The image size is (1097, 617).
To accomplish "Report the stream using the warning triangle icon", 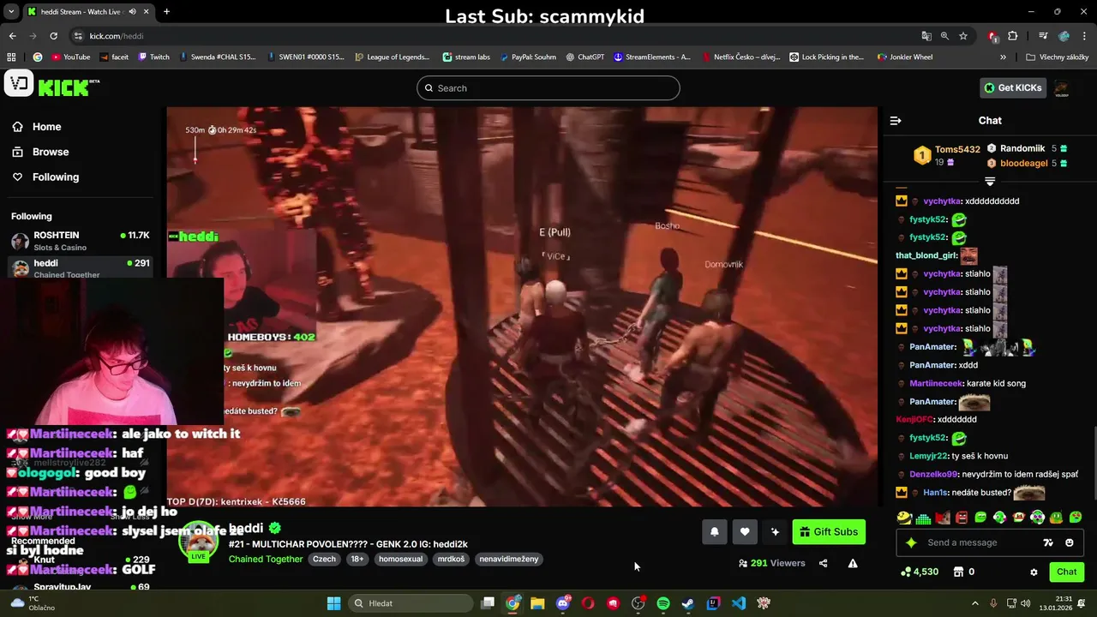I will tap(853, 563).
